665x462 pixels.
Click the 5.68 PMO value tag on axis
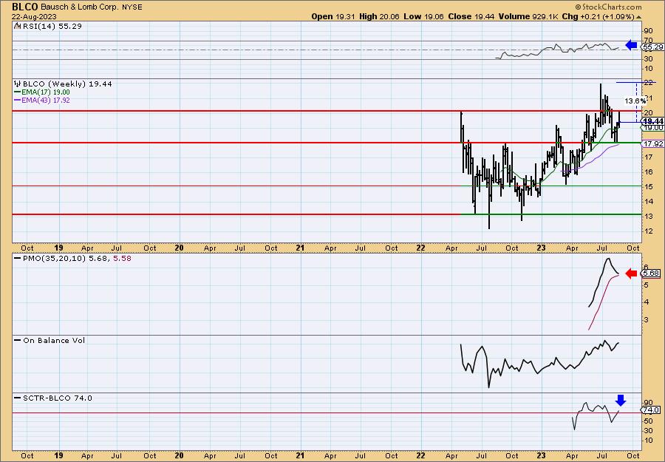[x=652, y=274]
